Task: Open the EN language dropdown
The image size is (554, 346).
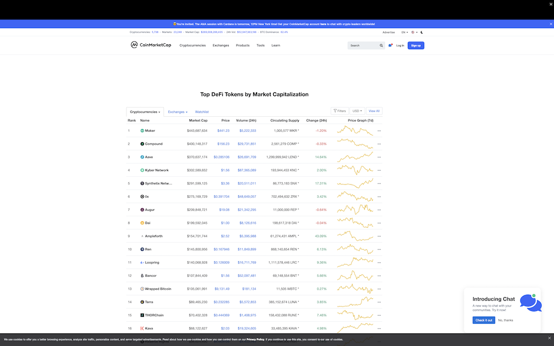Action: click(x=405, y=32)
